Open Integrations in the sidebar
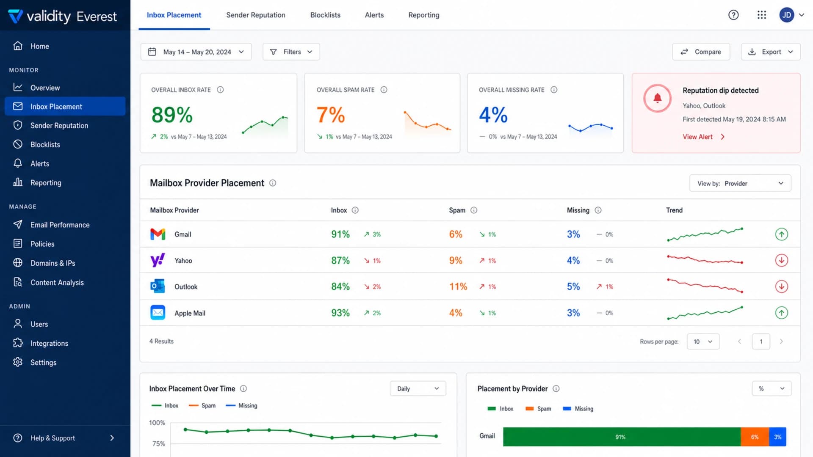Image resolution: width=813 pixels, height=457 pixels. point(65,343)
